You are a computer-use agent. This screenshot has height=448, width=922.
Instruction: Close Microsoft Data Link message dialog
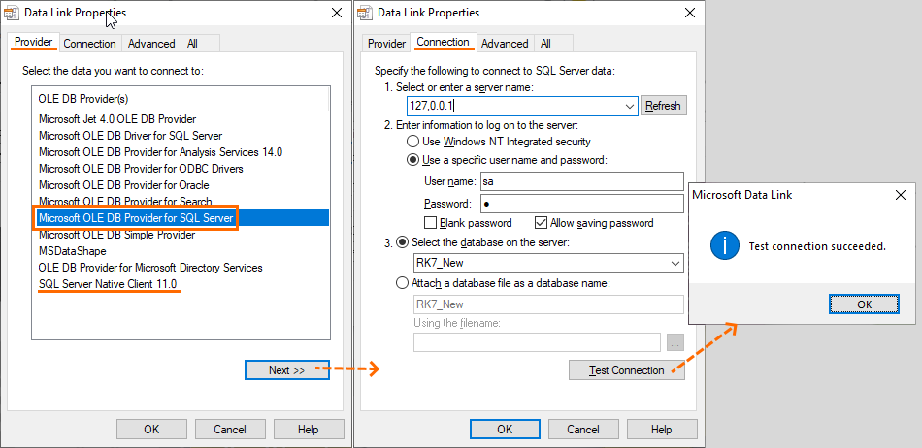[901, 195]
